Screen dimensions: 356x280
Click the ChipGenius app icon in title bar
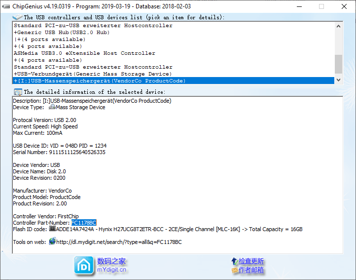[x=6, y=6]
